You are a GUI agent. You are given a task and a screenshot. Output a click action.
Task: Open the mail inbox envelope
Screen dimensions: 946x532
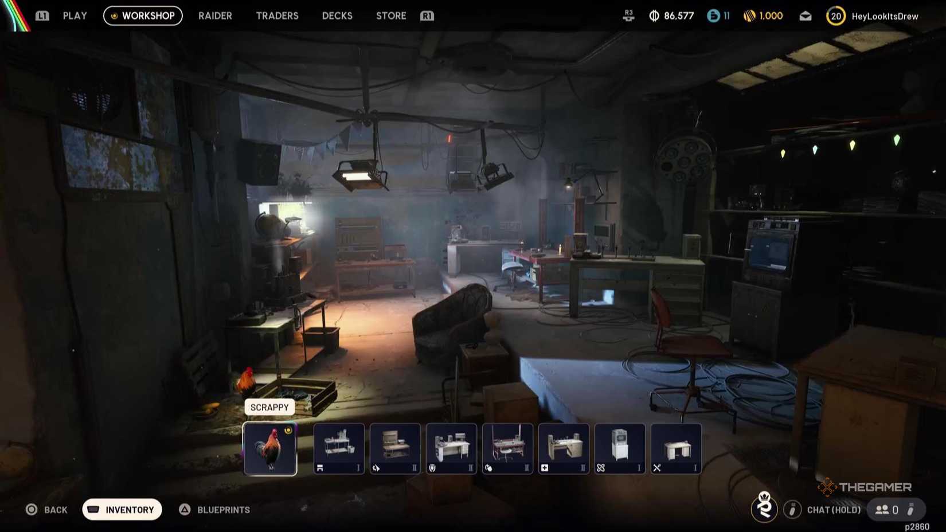pyautogui.click(x=806, y=16)
